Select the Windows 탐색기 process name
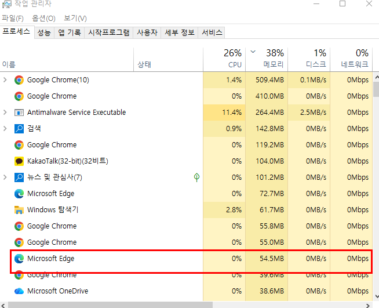 click(53, 210)
